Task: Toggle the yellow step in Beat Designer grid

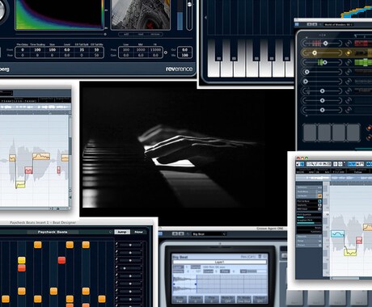Action: (x=22, y=260)
